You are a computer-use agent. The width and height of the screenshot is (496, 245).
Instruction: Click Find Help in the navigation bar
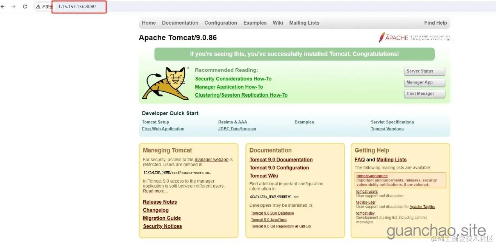[x=435, y=23]
